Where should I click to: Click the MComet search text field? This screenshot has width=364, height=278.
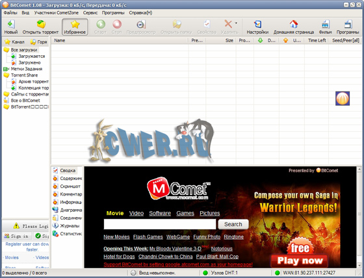point(160,224)
